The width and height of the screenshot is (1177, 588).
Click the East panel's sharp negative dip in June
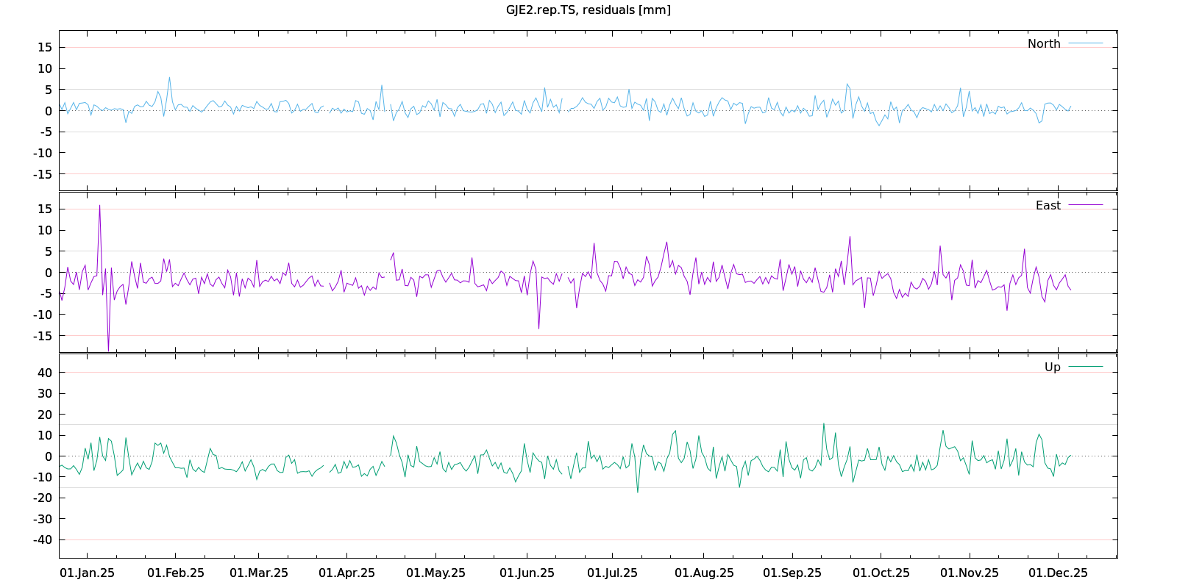(538, 328)
